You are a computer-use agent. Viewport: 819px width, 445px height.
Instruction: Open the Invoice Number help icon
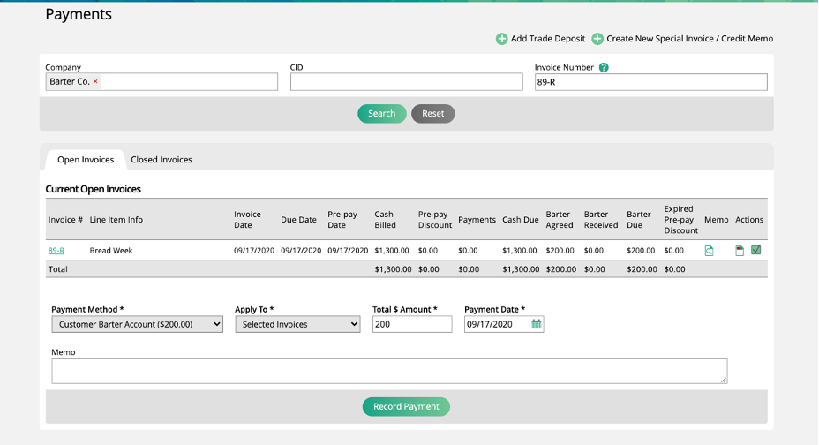pos(604,67)
